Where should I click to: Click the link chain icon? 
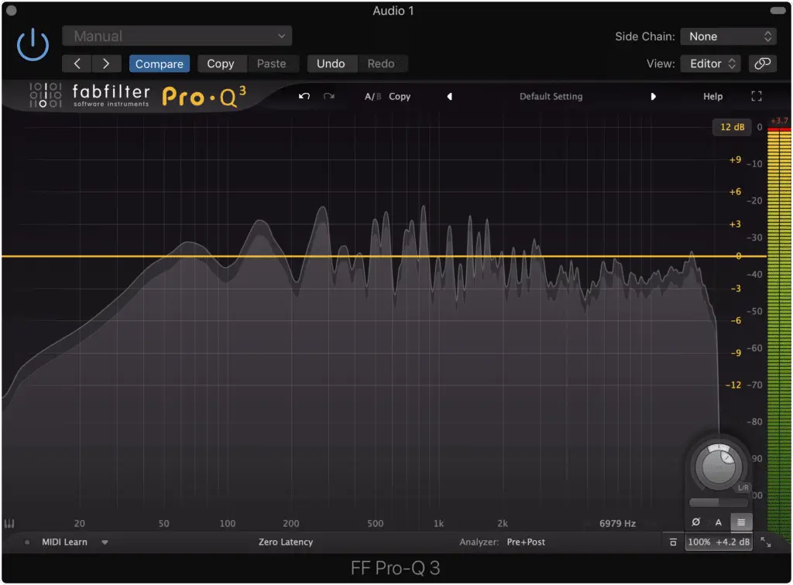pos(763,63)
